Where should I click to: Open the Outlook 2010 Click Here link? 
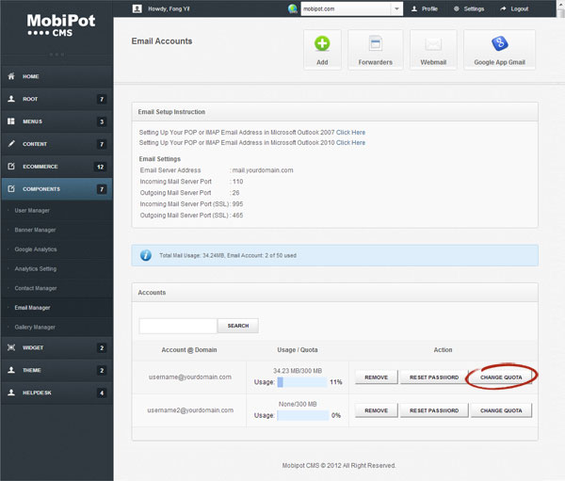tap(350, 143)
